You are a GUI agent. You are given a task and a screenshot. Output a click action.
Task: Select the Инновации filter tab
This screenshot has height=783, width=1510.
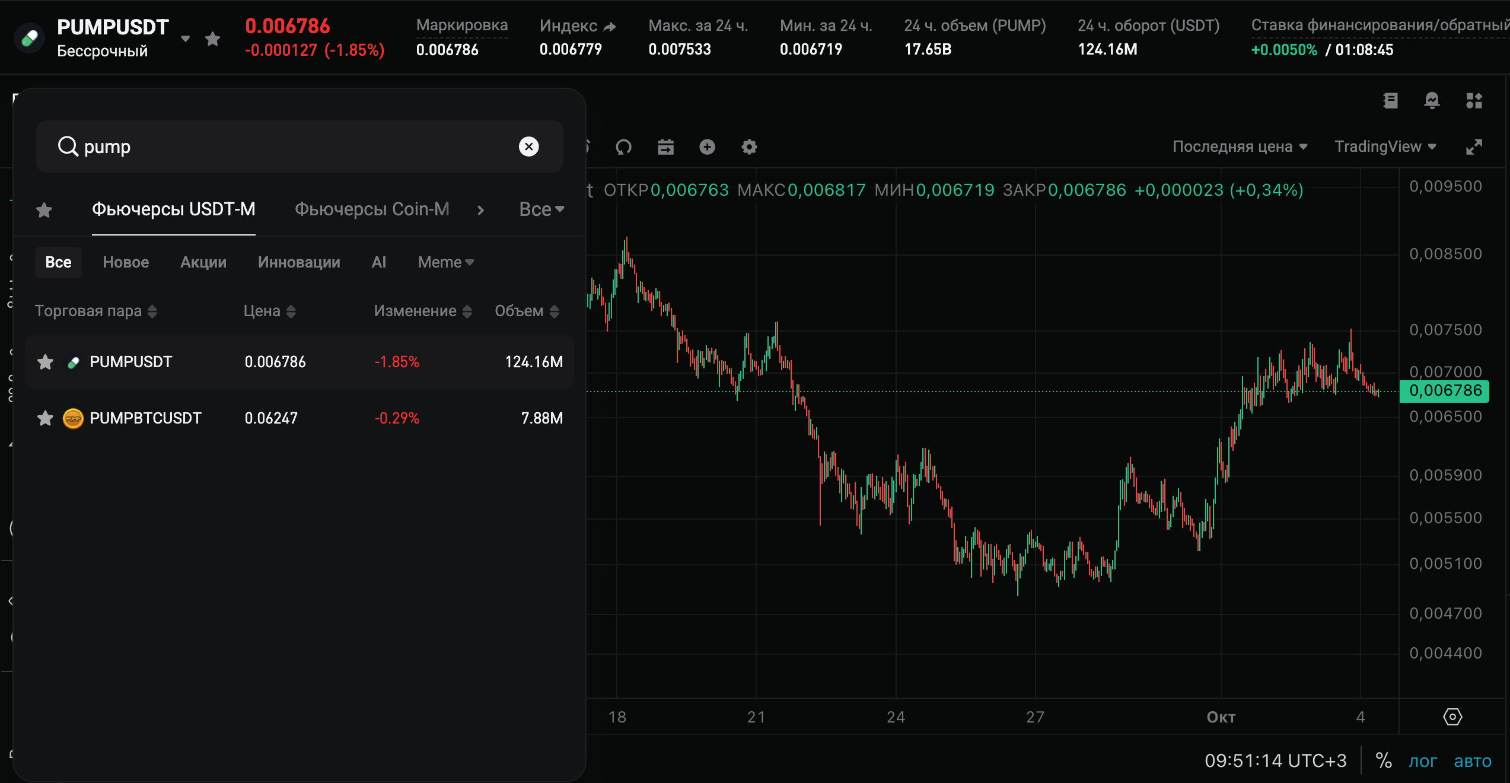299,262
